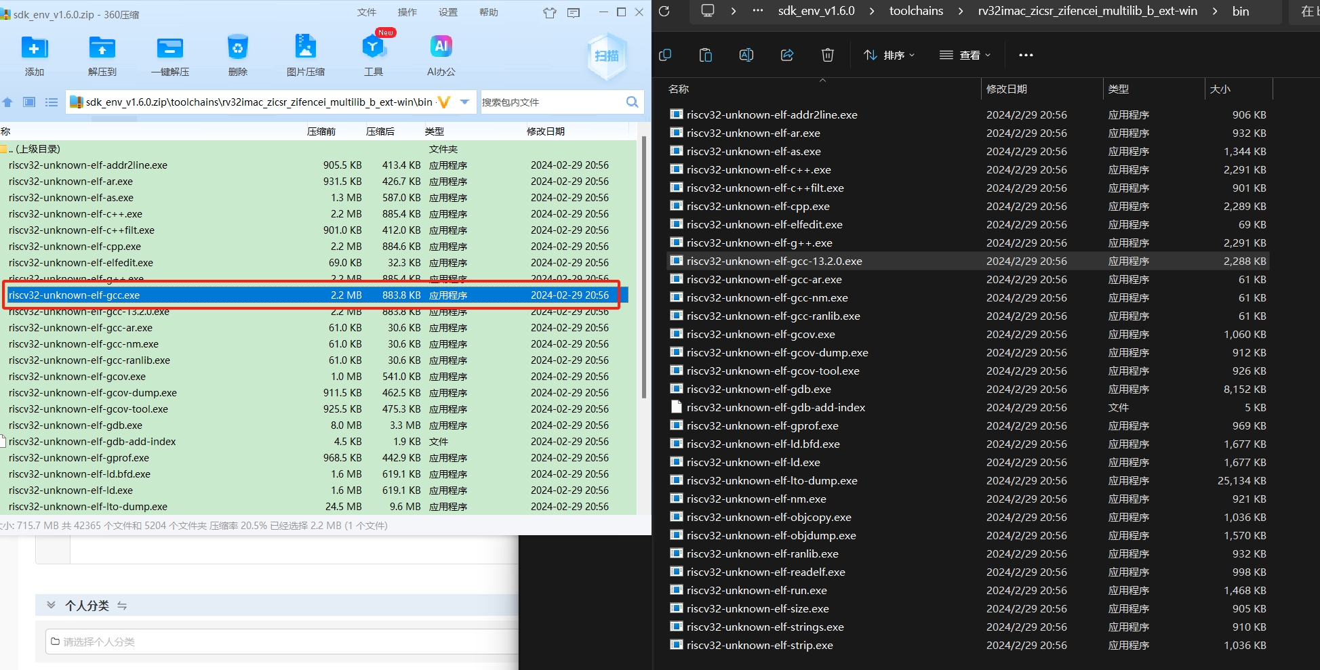Viewport: 1320px width, 670px height.
Task: Click the up-directory arrow in 360压缩
Action: pos(7,102)
